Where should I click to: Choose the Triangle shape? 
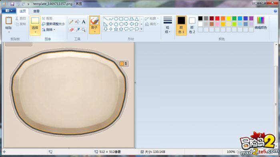tap(137, 19)
